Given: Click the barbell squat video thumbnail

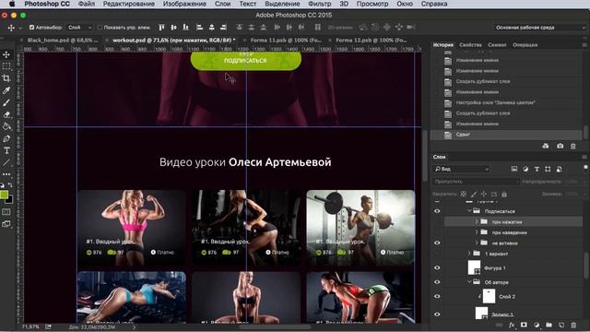Looking at the screenshot, I should [x=360, y=228].
